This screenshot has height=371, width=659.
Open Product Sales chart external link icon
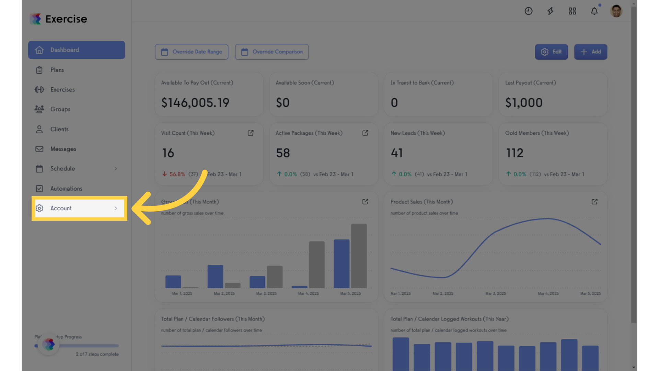click(594, 202)
